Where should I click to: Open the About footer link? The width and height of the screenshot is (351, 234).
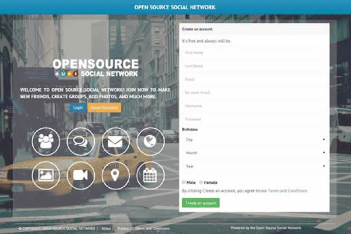pyautogui.click(x=106, y=228)
